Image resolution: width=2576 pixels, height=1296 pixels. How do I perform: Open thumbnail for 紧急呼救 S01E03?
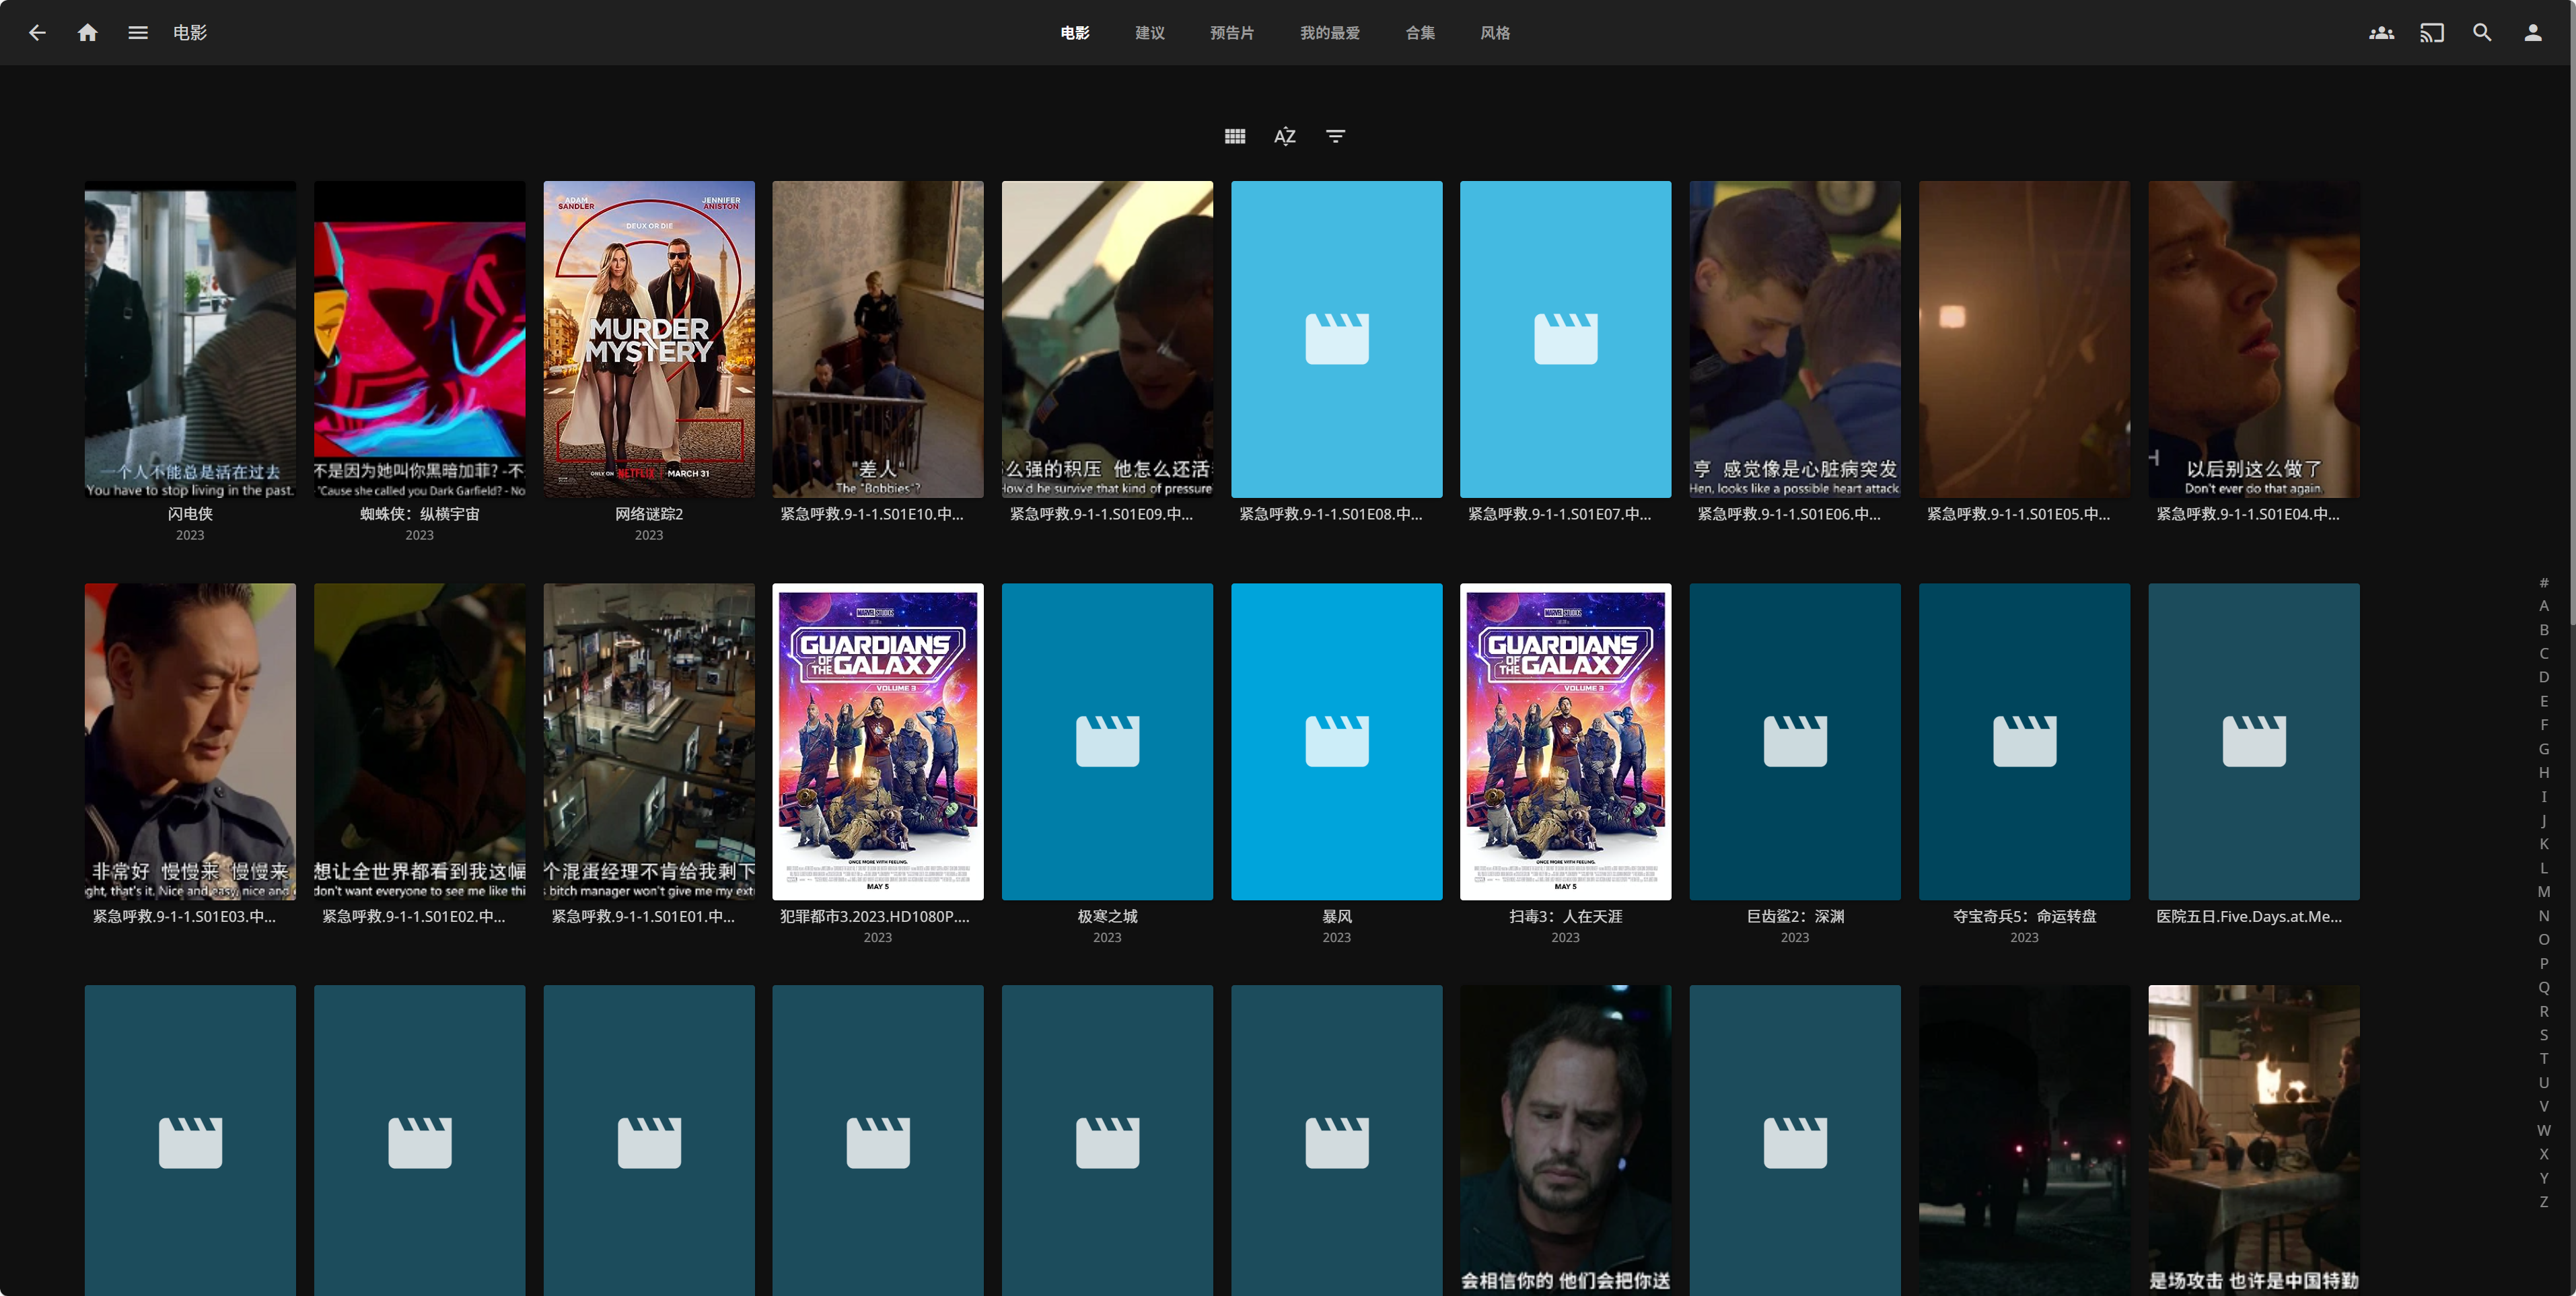[x=190, y=742]
